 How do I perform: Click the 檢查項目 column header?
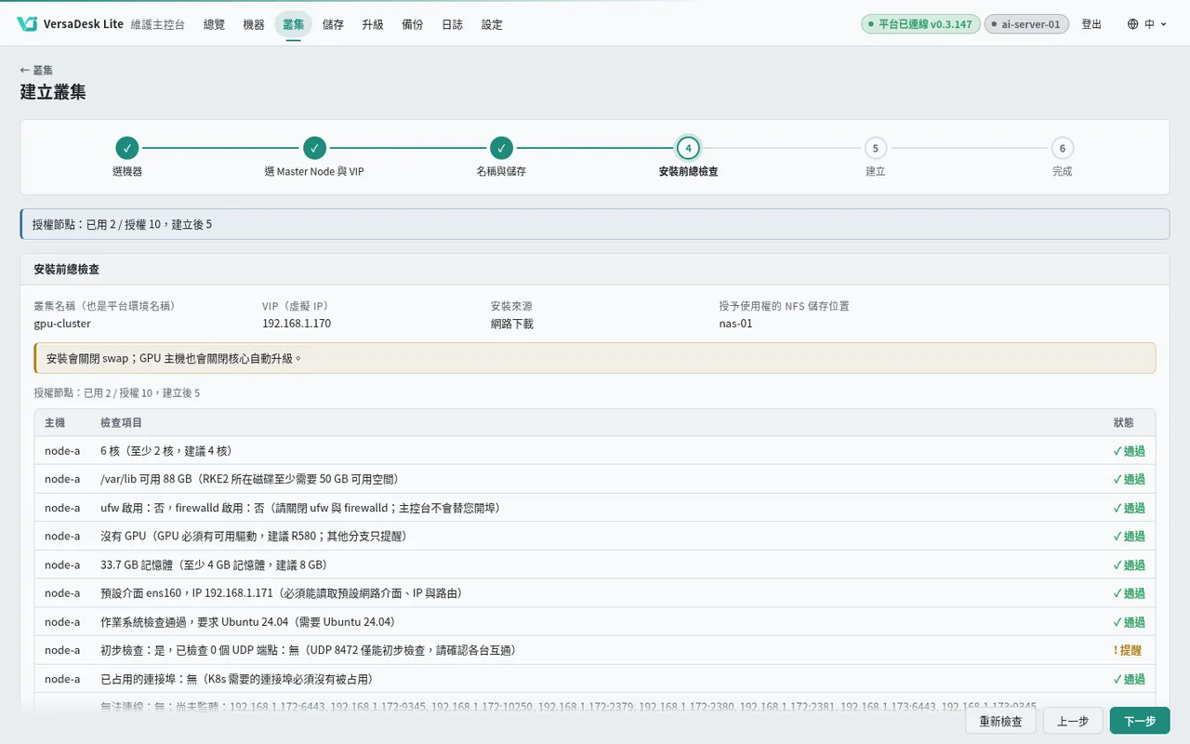coord(122,422)
